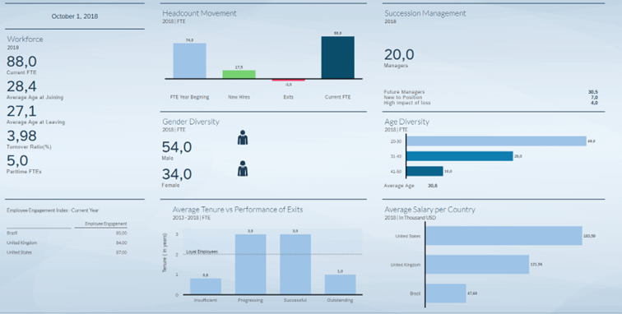Click the Headcount Movement title

pos(199,13)
